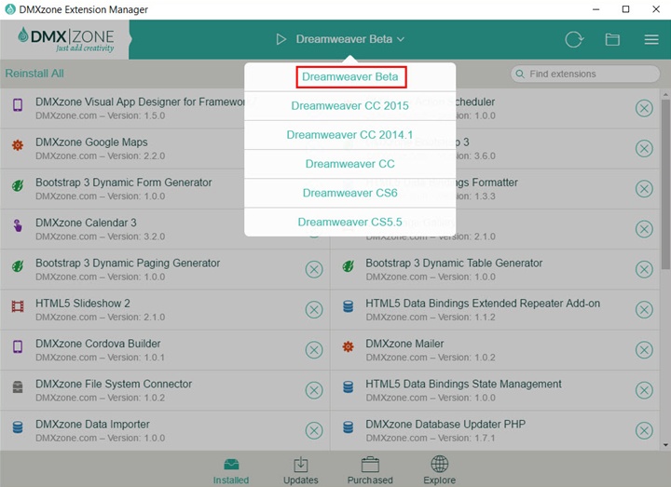The height and width of the screenshot is (487, 671).
Task: Click gear icon of DMXzone Google Maps
Action: [x=18, y=145]
